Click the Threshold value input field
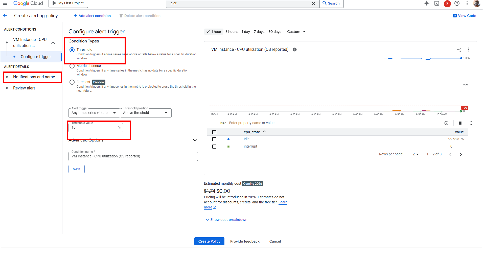Image resolution: width=483 pixels, height=261 pixels. pos(94,128)
